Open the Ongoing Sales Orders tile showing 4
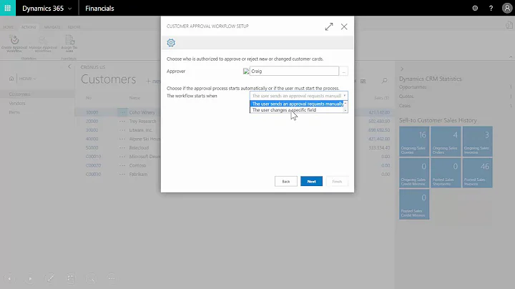Viewport: 515px width, 289px height. click(446, 141)
